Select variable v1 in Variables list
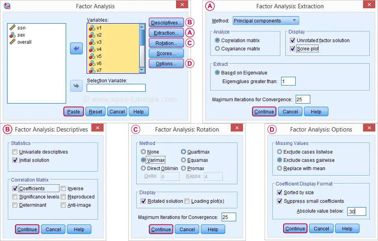This screenshot has height=241, width=378. click(95, 28)
